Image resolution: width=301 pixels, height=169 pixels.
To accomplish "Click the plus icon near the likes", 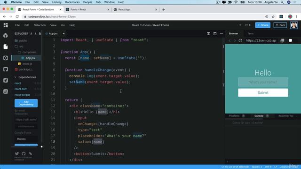I will pos(240,25).
